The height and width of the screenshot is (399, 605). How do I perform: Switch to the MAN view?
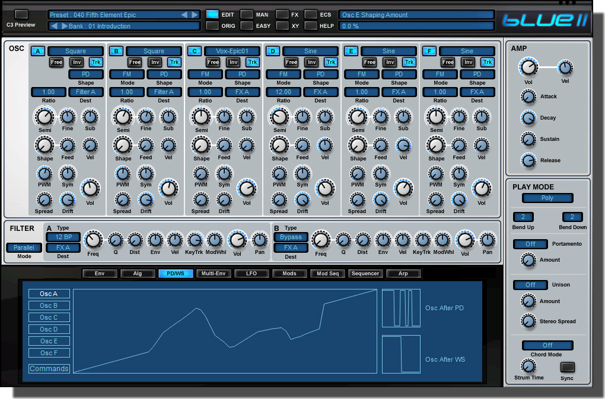click(x=247, y=14)
